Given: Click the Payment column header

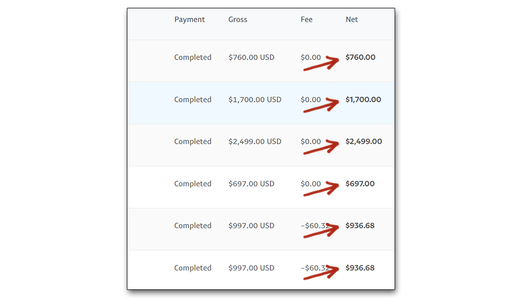Looking at the screenshot, I should (x=189, y=20).
